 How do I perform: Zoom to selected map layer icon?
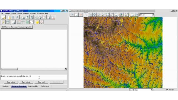point(107,15)
